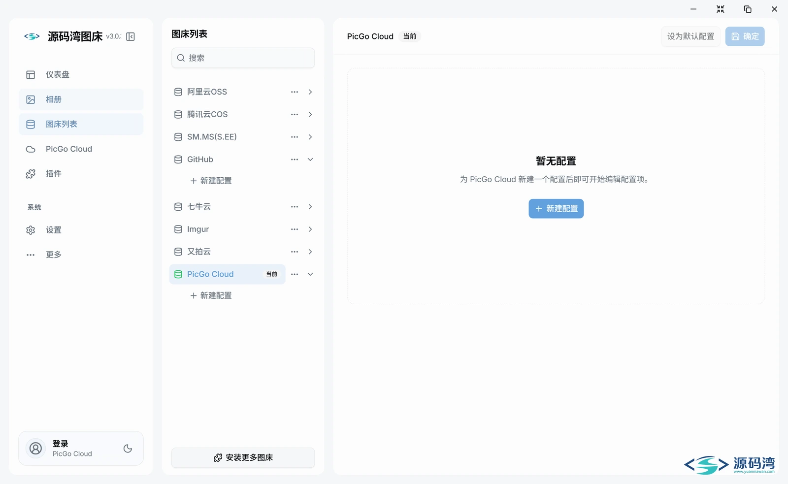The height and width of the screenshot is (484, 788).
Task: Open more options for SM.MS(S.EE)
Action: [x=295, y=137]
